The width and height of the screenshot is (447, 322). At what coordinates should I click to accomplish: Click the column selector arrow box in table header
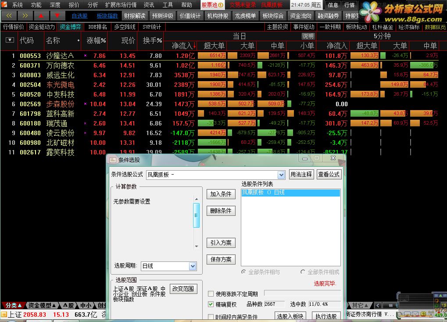click(x=10, y=40)
